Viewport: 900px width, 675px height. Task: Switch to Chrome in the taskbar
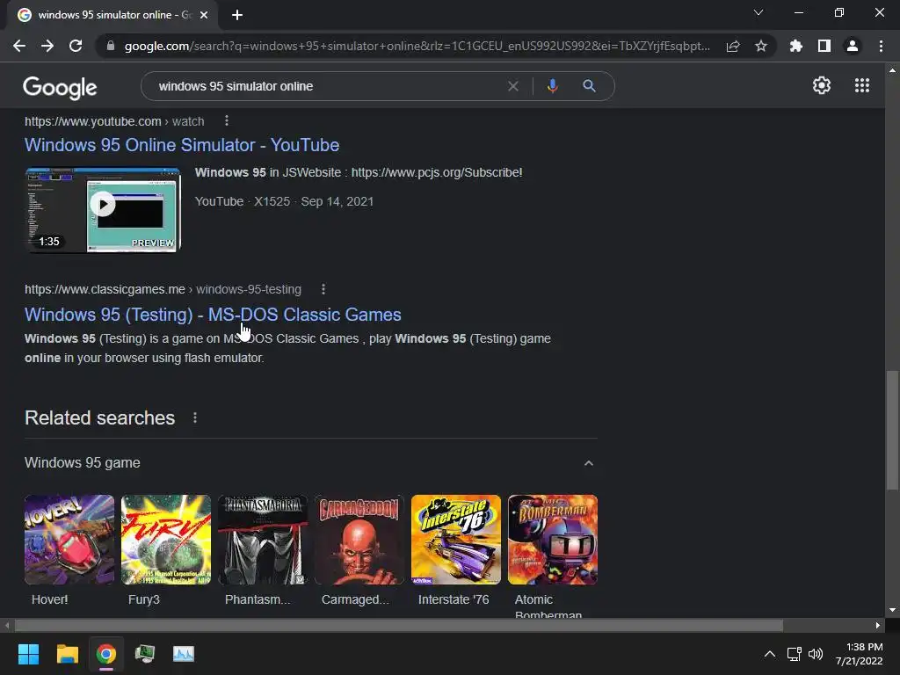[105, 654]
